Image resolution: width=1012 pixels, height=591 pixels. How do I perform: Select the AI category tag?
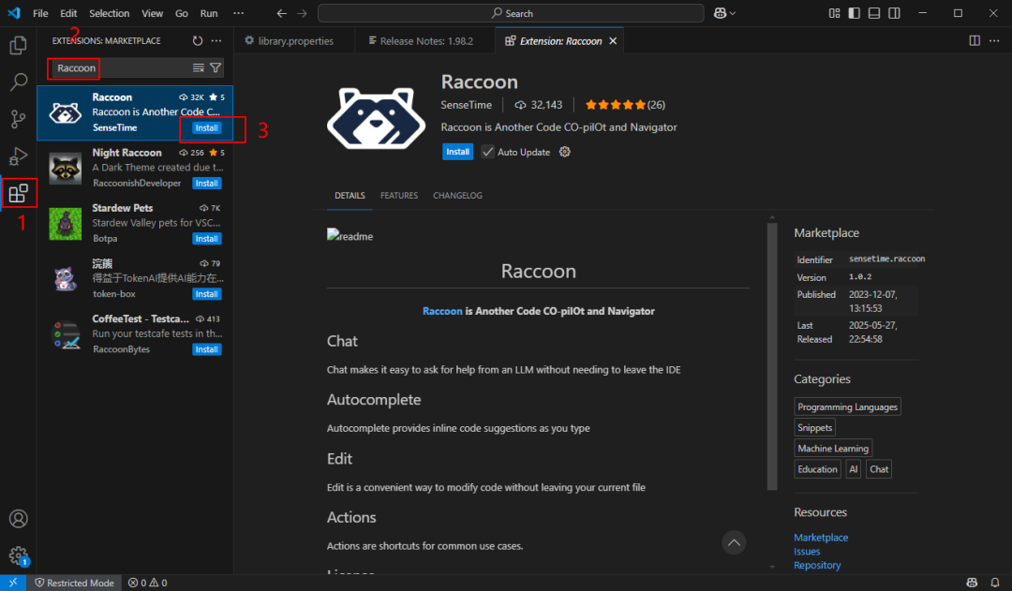[854, 469]
